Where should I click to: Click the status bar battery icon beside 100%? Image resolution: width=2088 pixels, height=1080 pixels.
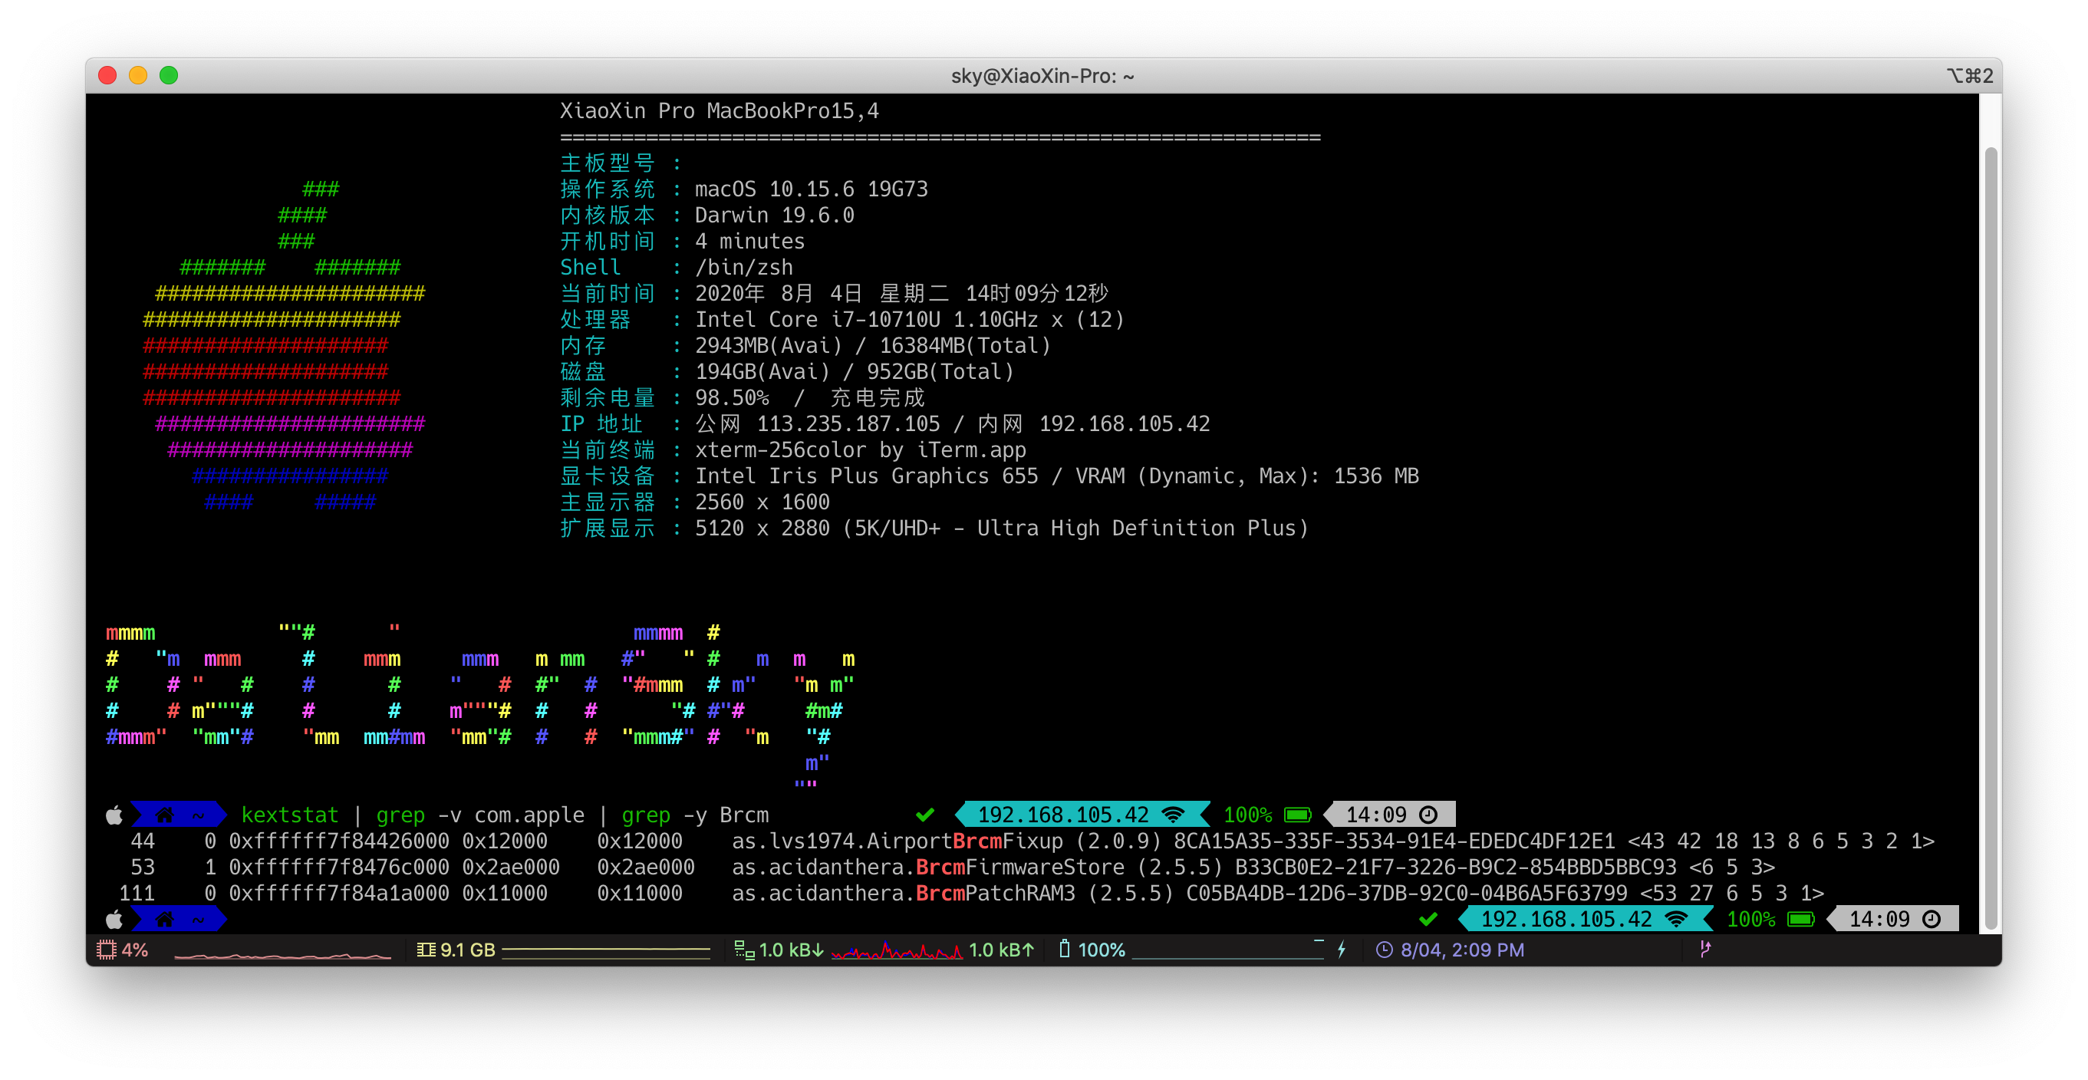pos(1064,949)
